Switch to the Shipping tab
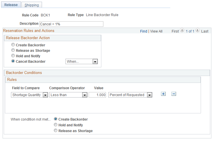This screenshot has width=214, height=141. click(x=32, y=5)
